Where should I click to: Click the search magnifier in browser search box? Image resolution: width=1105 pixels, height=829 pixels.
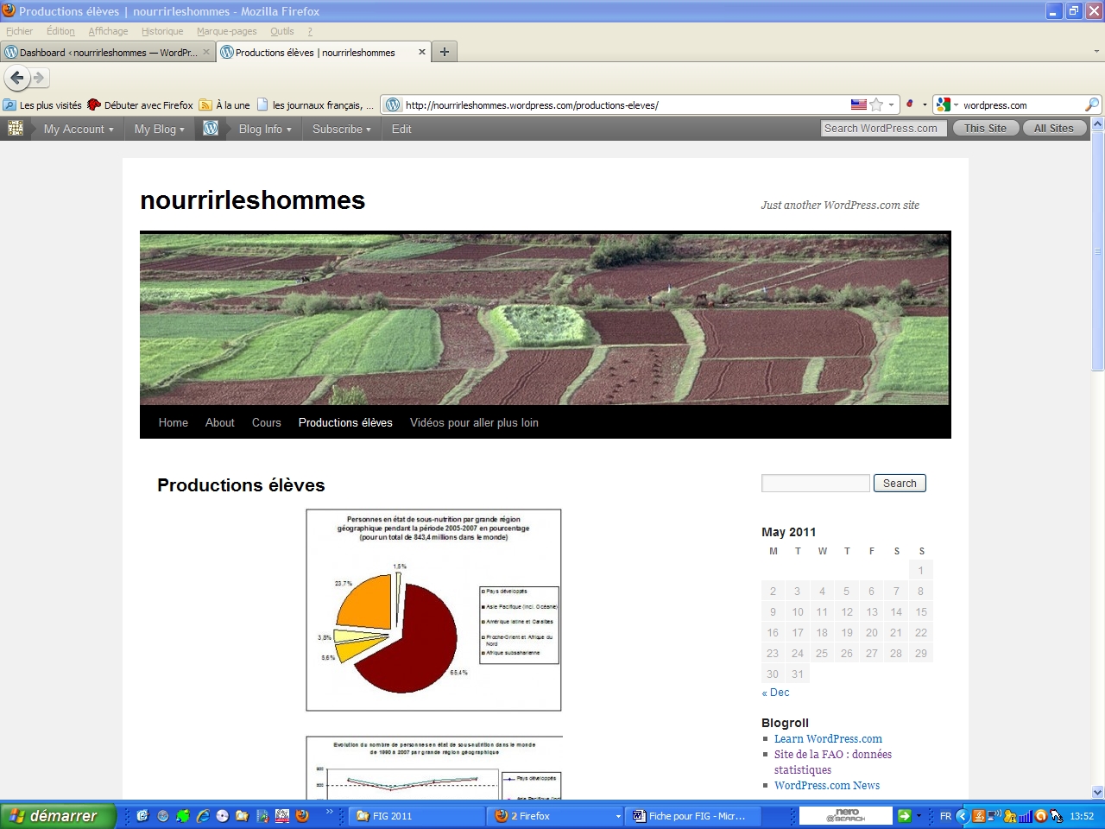(1092, 104)
